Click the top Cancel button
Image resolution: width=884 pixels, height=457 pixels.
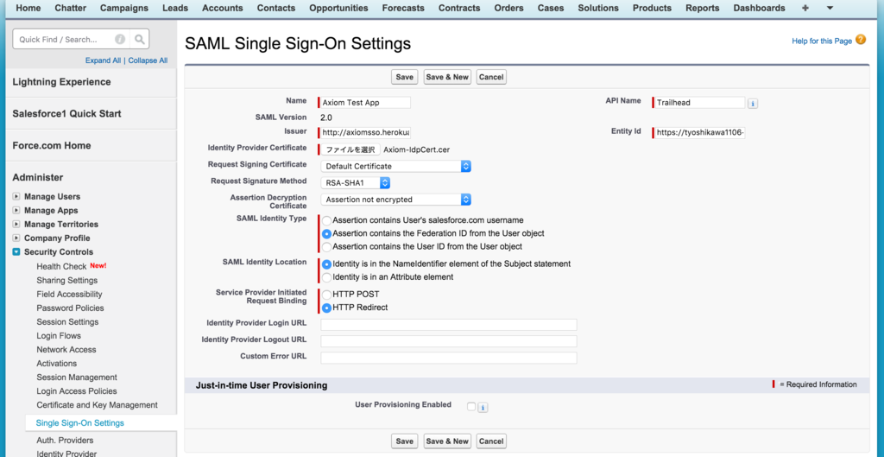click(x=491, y=77)
